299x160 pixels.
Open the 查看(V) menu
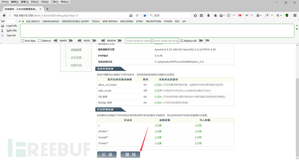pos(25,2)
